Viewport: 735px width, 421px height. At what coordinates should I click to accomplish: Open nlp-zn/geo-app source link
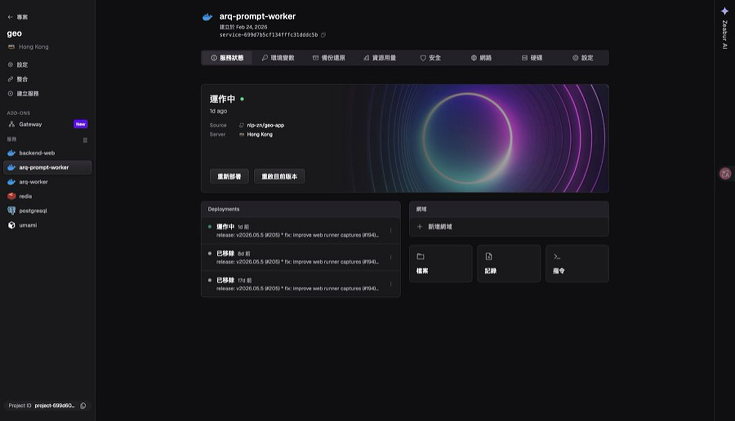pos(265,125)
